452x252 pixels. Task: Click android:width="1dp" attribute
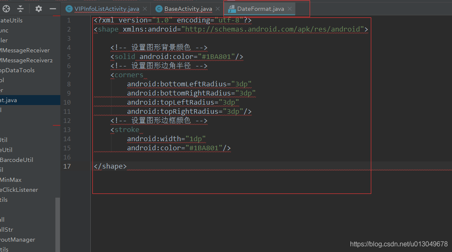coord(166,139)
